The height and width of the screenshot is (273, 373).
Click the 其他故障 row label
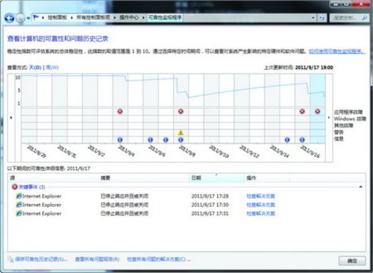[x=343, y=125]
